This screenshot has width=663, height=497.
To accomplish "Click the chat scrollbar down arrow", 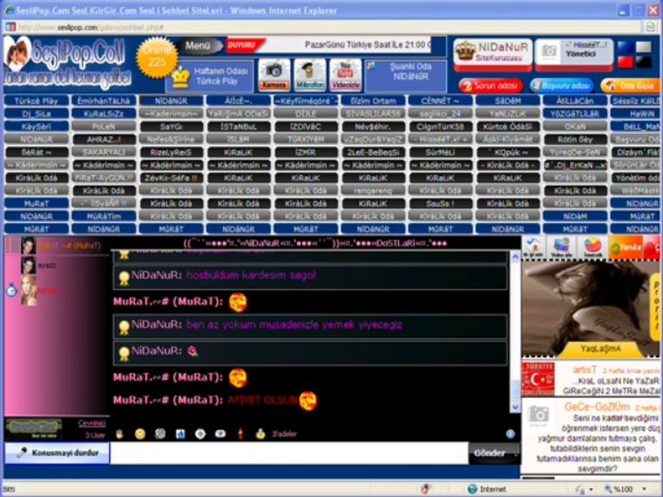I will (x=515, y=407).
